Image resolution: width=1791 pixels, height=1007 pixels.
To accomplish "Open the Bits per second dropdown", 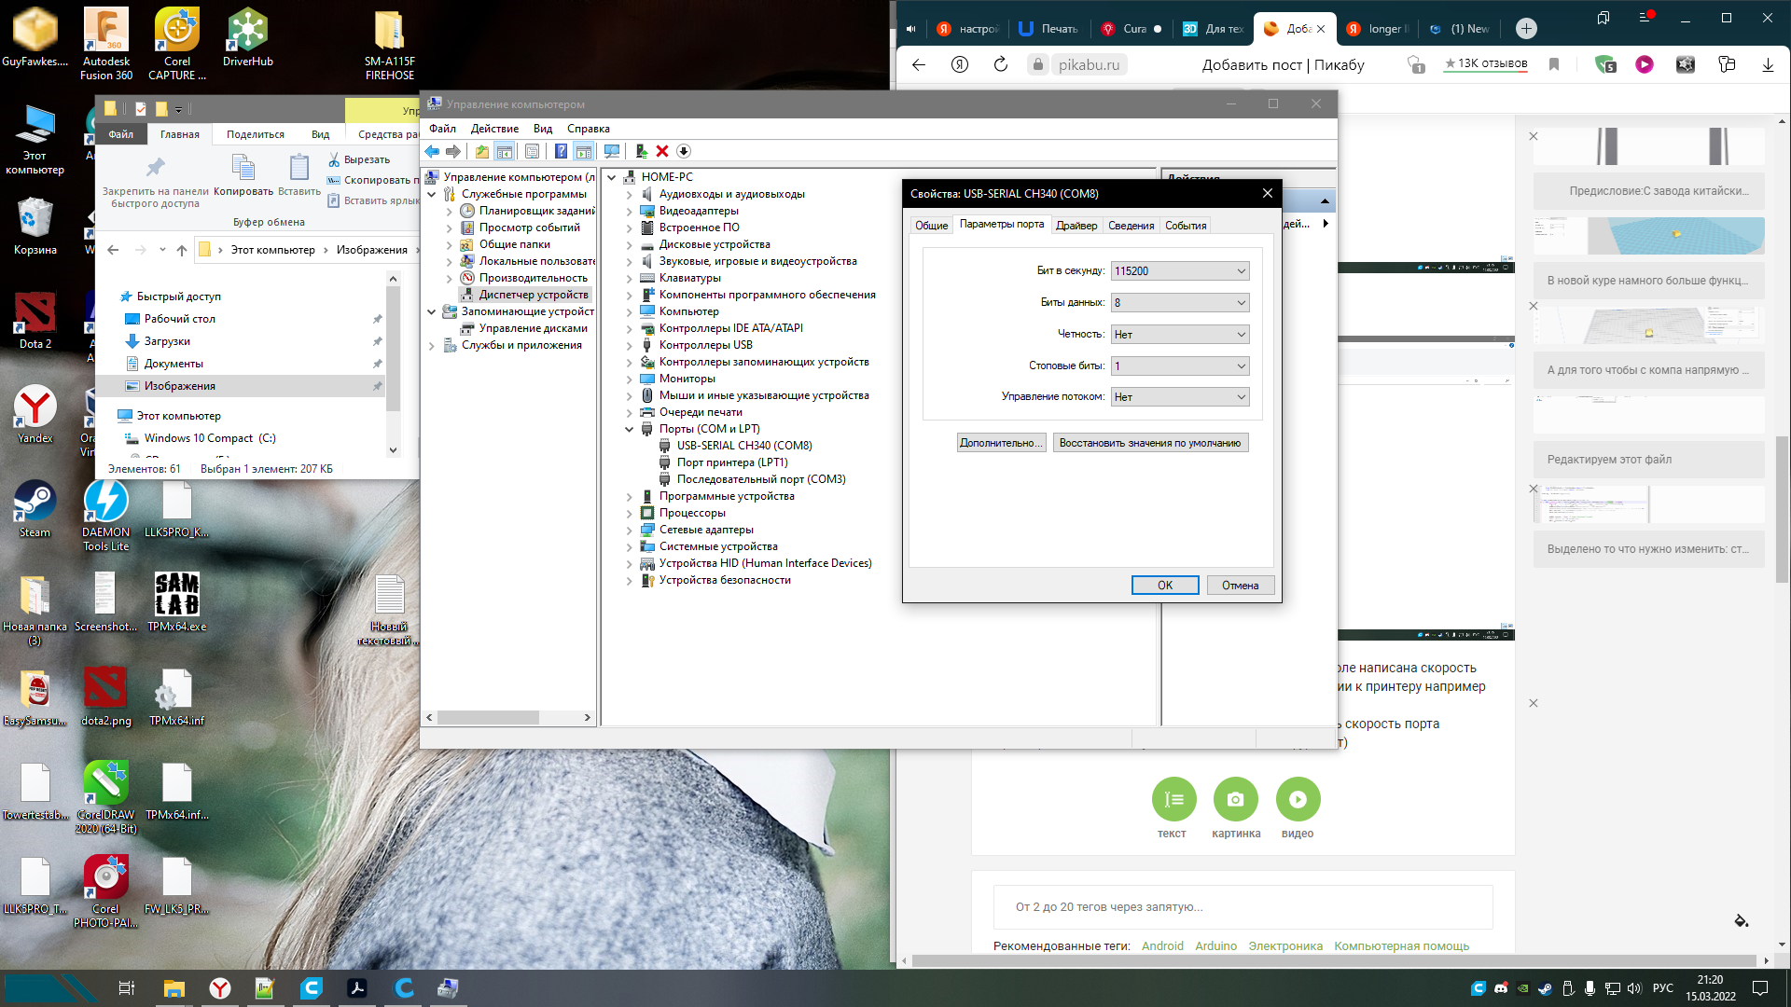I will (x=1180, y=271).
